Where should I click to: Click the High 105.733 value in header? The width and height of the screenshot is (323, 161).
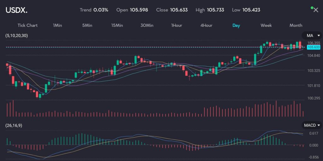coord(215,10)
